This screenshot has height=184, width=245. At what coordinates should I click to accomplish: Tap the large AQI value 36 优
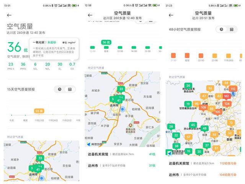click(17, 47)
